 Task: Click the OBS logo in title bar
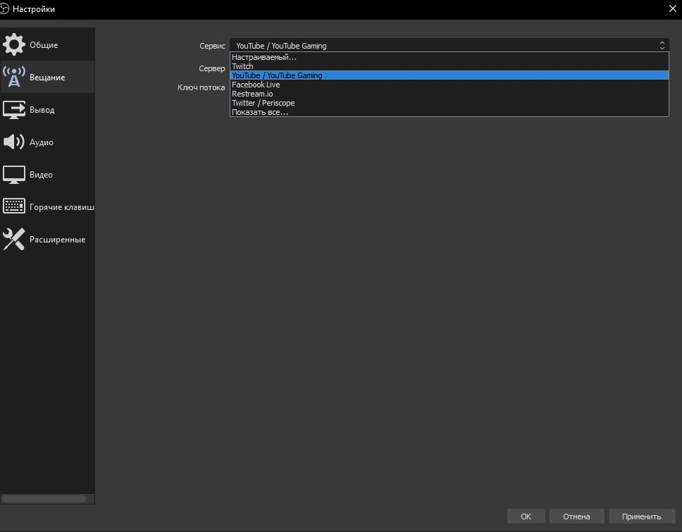5,9
